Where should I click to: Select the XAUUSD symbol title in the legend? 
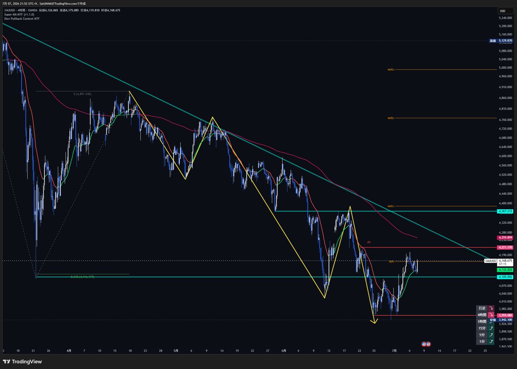click(x=9, y=10)
